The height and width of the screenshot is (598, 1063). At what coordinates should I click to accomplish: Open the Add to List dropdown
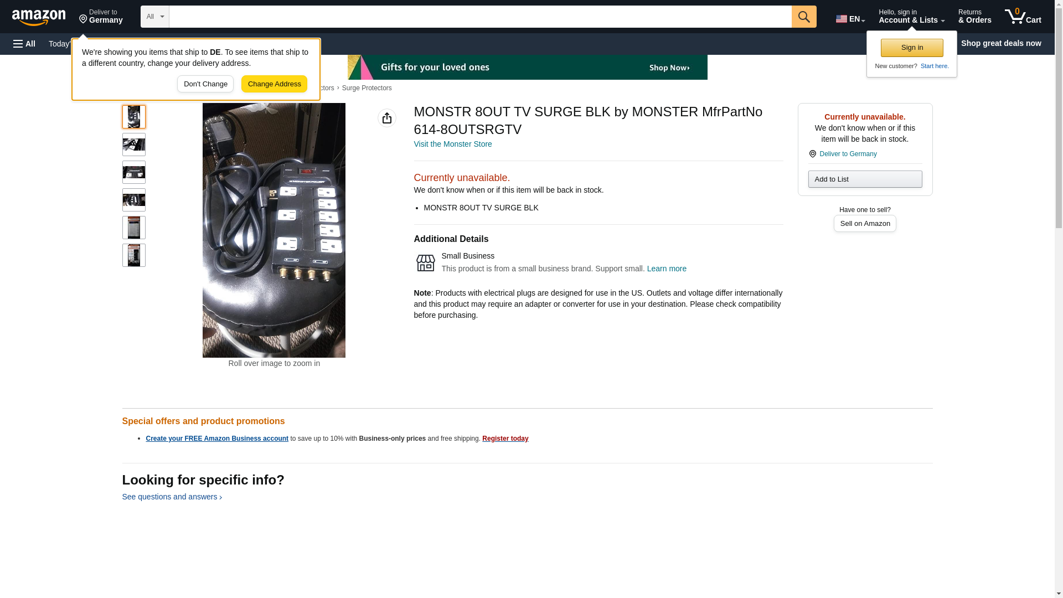865,179
